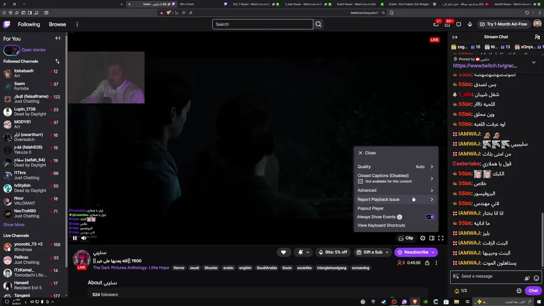This screenshot has width=544, height=306.
Task: Select the screaming tag
Action: 360,268
